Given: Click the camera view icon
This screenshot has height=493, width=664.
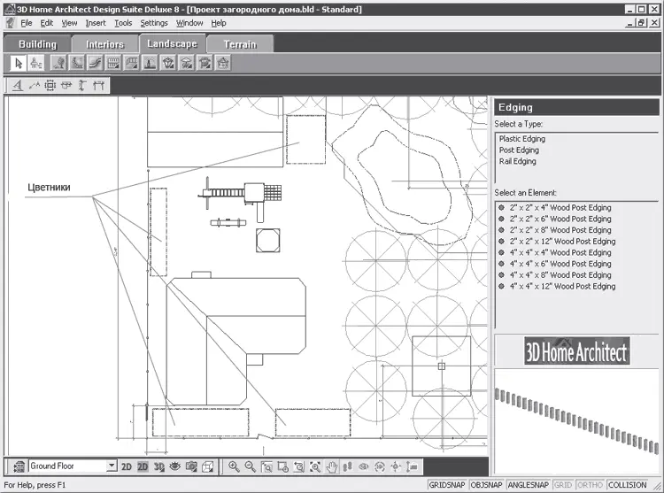Looking at the screenshot, I should [190, 466].
